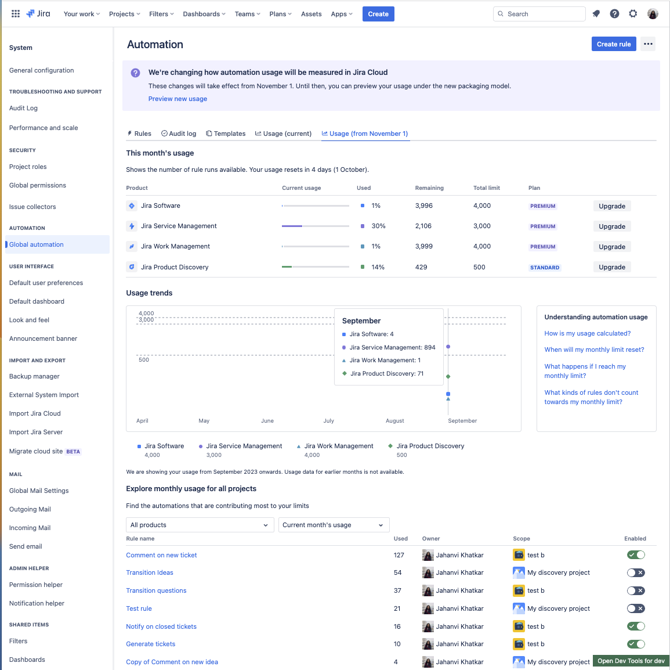Open the Your work dropdown
The image size is (670, 670).
click(x=82, y=14)
